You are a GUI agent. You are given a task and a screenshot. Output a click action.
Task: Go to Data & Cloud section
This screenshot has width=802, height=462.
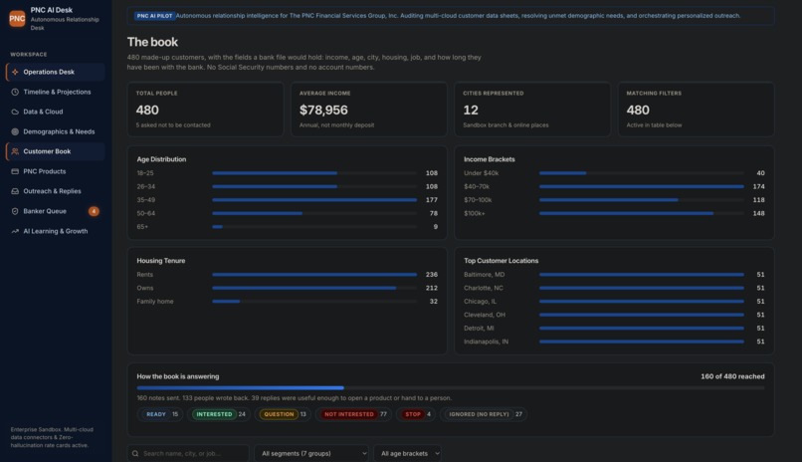[56, 112]
